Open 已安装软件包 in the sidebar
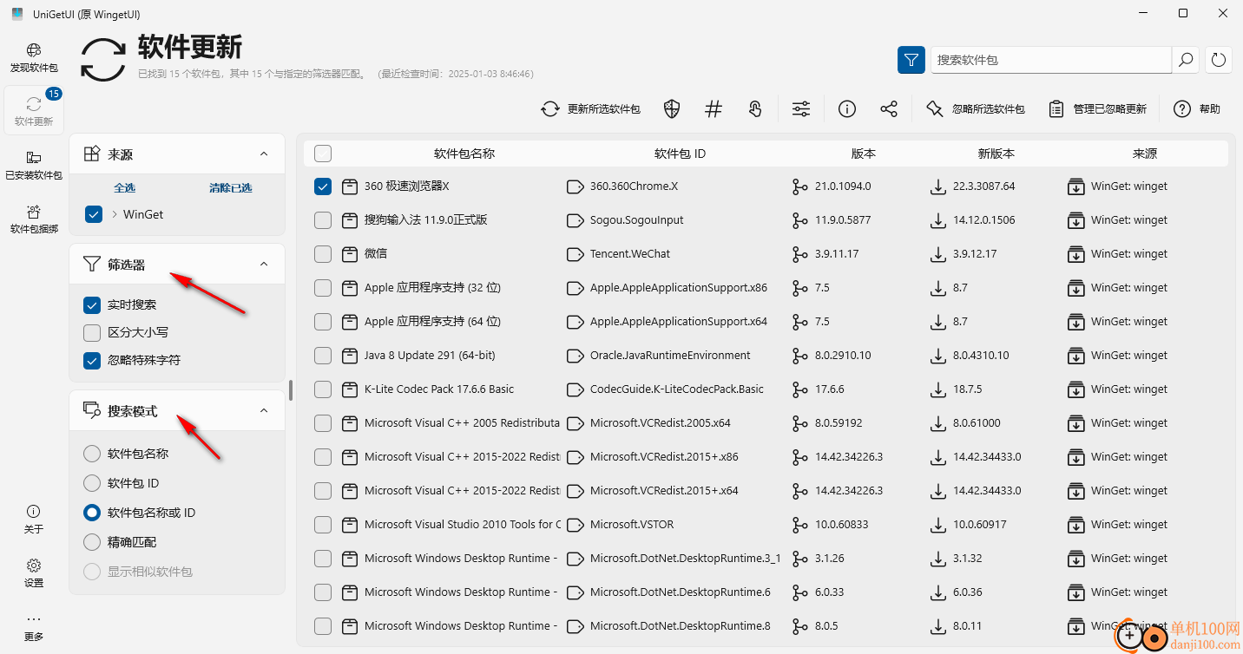 point(34,165)
